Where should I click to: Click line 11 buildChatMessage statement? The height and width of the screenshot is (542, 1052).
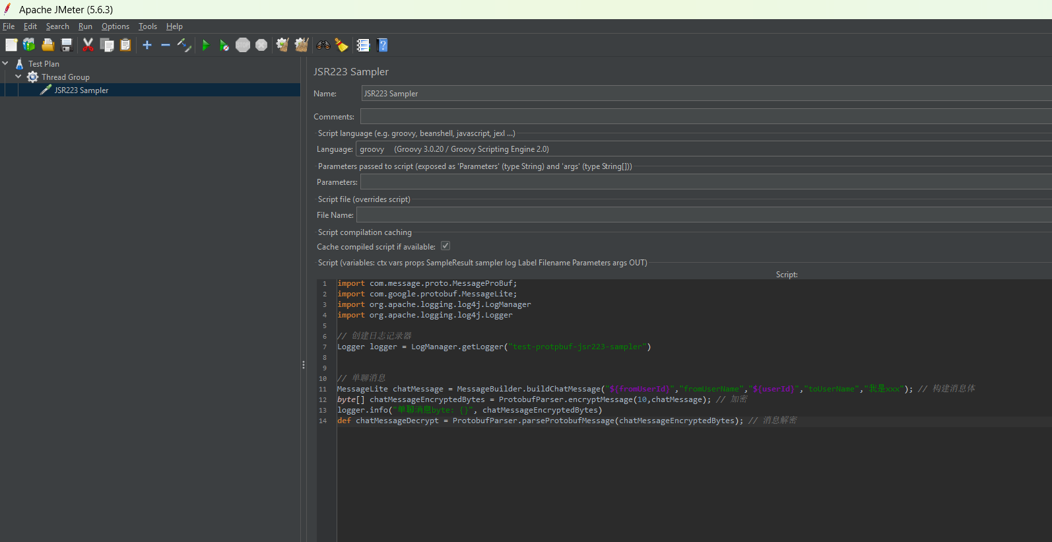coord(656,389)
